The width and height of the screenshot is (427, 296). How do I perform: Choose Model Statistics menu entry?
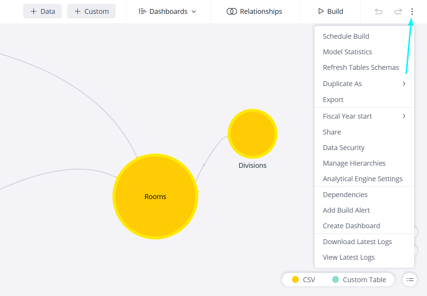[347, 52]
